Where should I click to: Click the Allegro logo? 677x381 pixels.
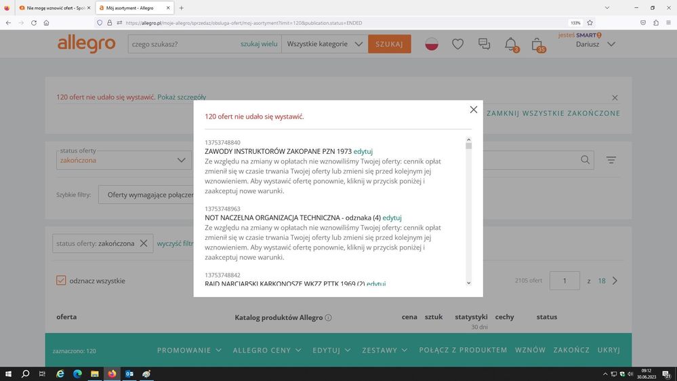86,44
